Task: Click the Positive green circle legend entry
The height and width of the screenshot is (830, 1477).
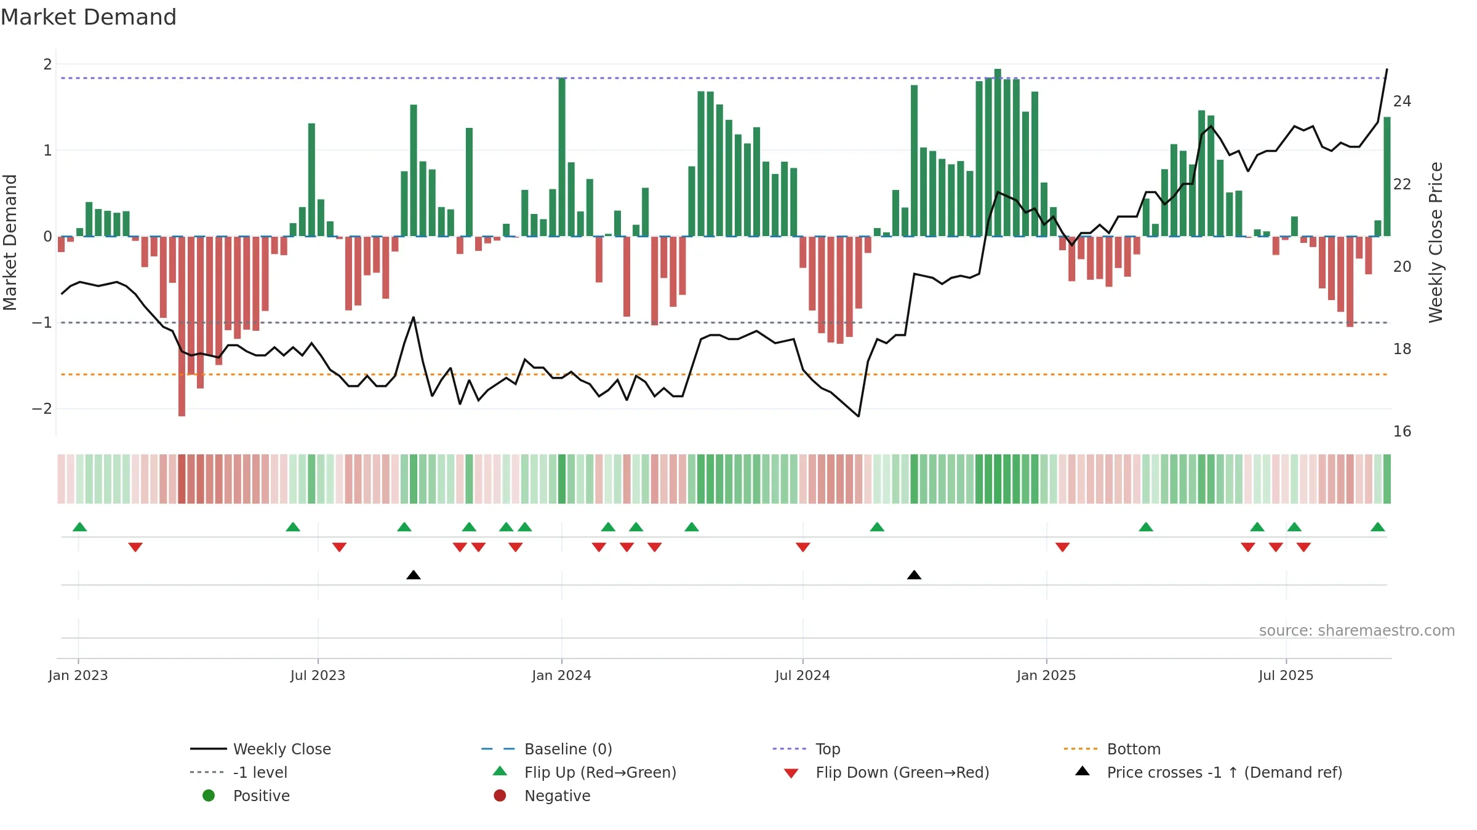Action: point(246,796)
